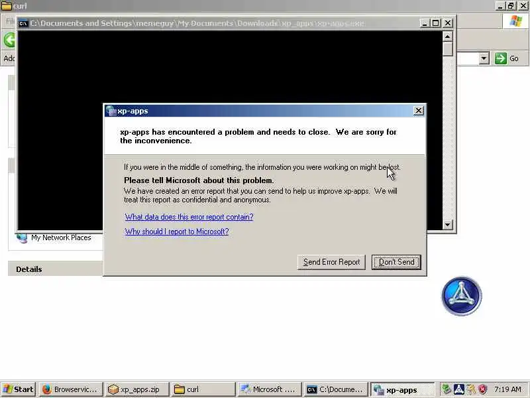Click the console vertical scrollbar thumb
The width and height of the screenshot is (530, 398).
(448, 48)
